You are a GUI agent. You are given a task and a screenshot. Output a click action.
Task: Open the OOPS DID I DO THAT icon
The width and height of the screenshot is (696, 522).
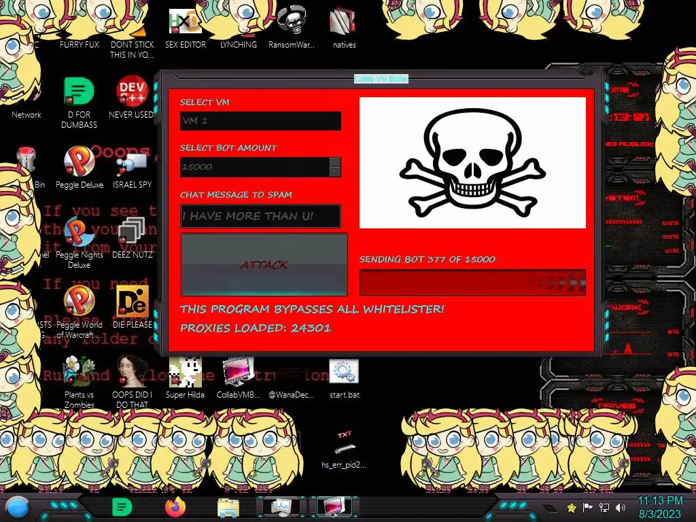click(x=132, y=371)
